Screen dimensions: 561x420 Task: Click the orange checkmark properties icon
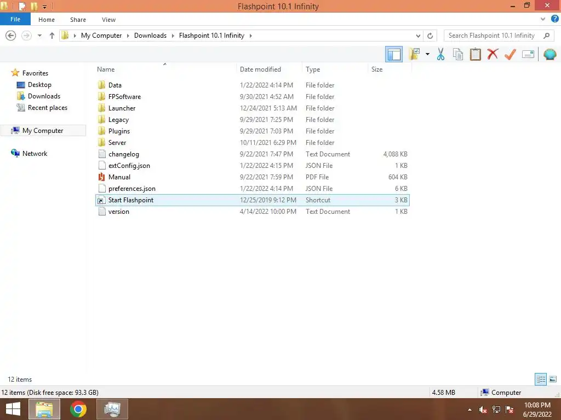coord(510,54)
